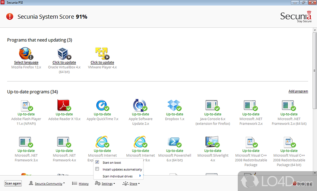The height and width of the screenshot is (191, 317).
Task: Click the VMware Player icon
Action: [102, 53]
